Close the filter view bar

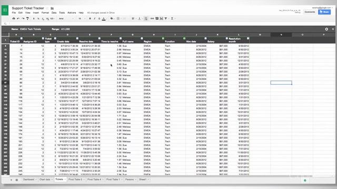[x=333, y=29]
